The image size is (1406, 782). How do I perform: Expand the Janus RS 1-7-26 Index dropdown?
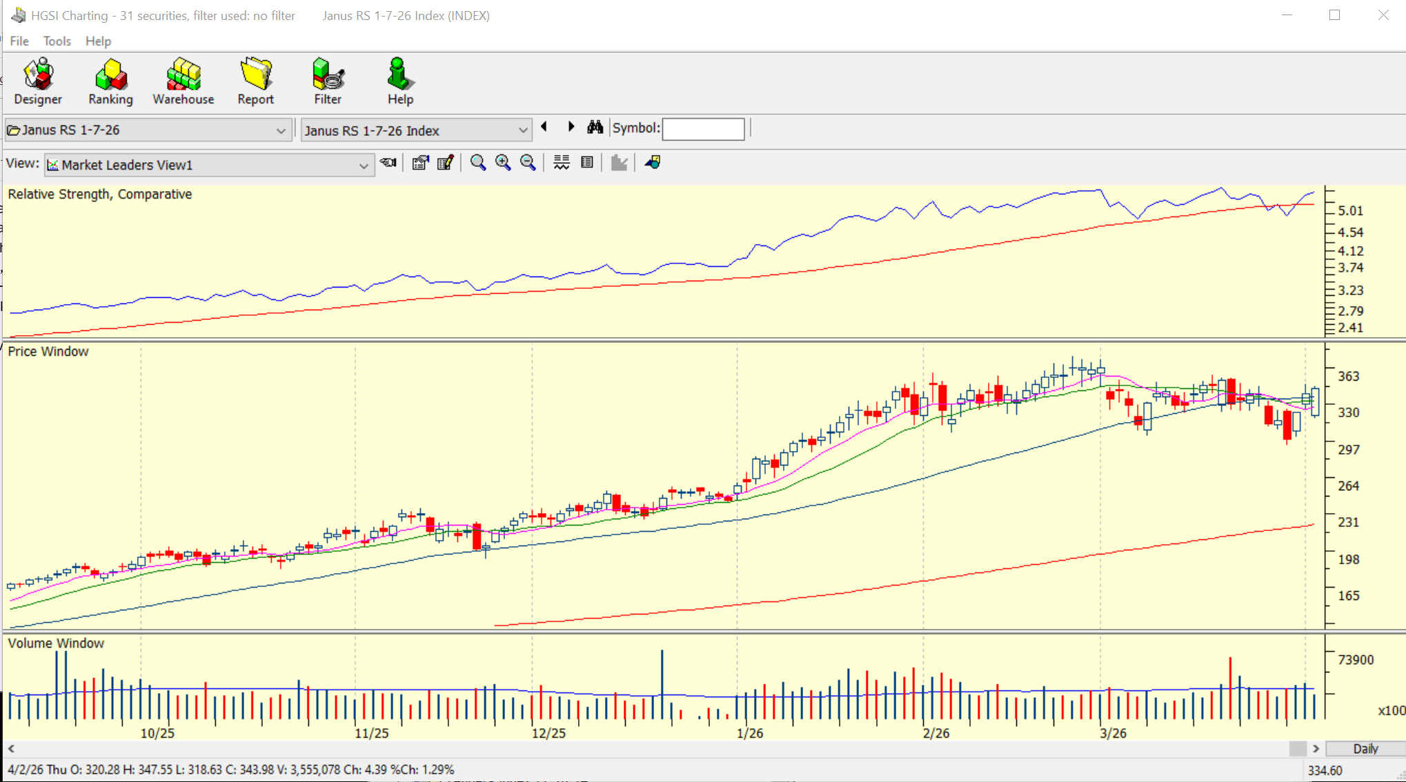[x=522, y=130]
